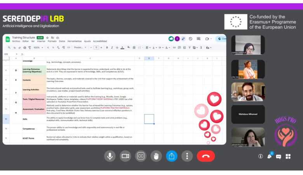The image size is (303, 175).
Task: Open the meeting chat icon
Action: [x=279, y=156]
